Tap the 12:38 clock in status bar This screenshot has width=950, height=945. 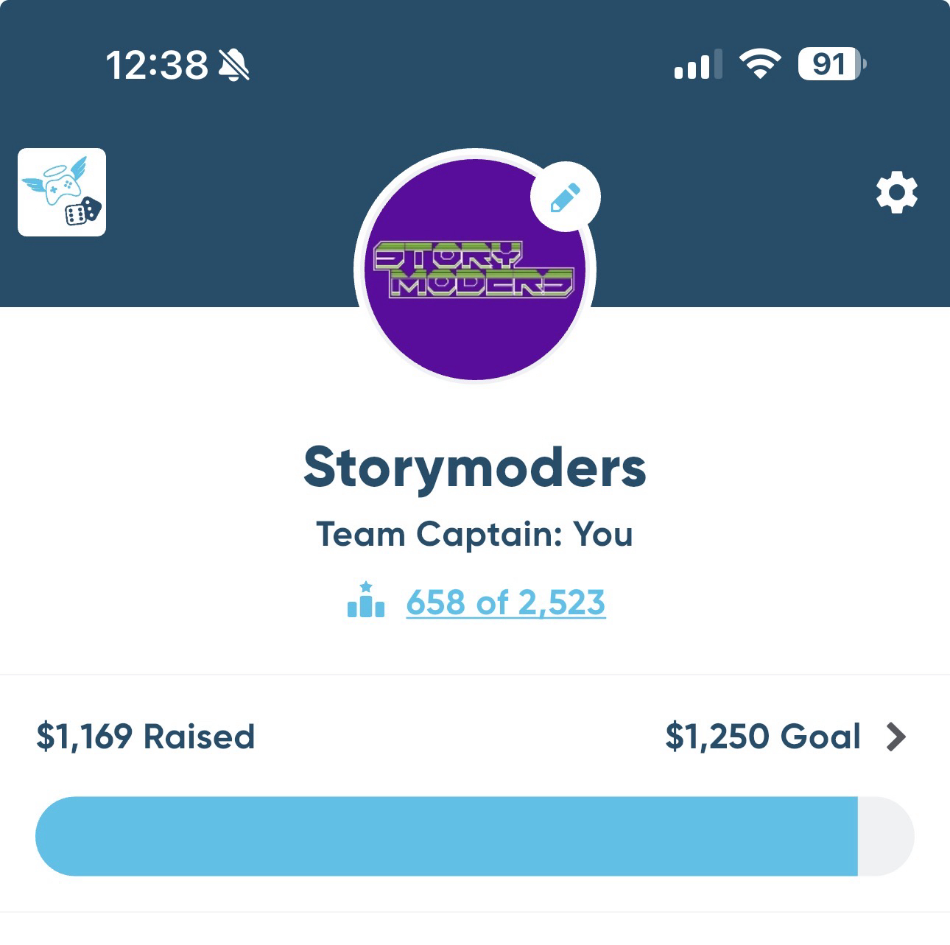click(157, 65)
